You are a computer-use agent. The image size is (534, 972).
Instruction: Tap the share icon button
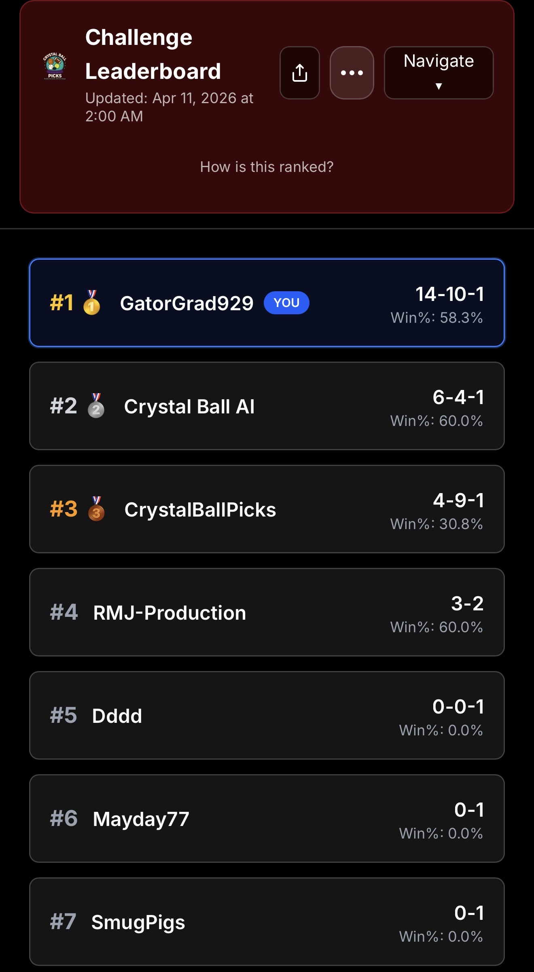tap(300, 73)
